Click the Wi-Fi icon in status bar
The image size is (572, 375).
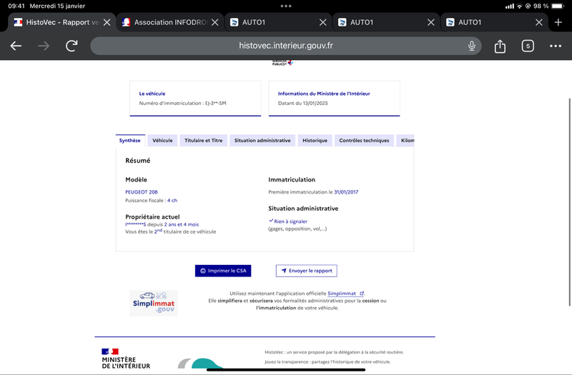(519, 6)
